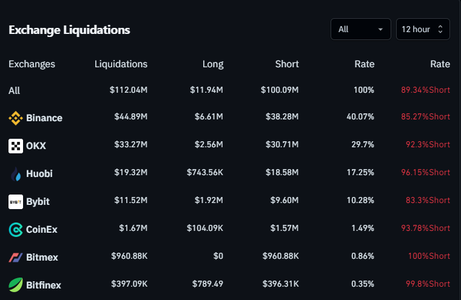Viewport: 461px width, 300px height.
Task: Click the Exchange Liquidations heading
Action: [69, 30]
